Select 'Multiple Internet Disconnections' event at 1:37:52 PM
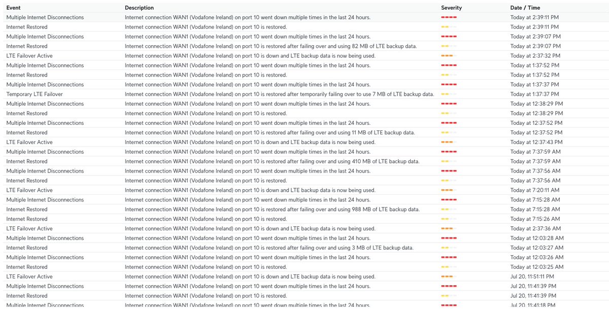The width and height of the screenshot is (609, 312). tap(45, 65)
